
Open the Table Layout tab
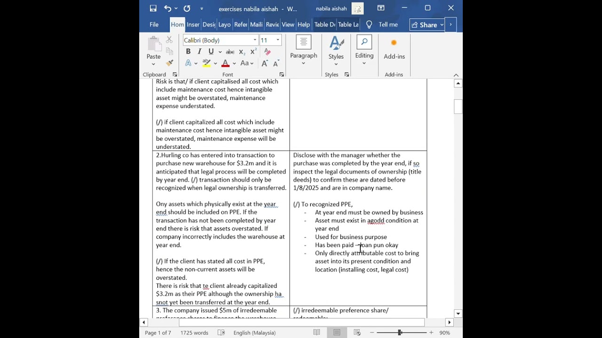[x=348, y=24]
